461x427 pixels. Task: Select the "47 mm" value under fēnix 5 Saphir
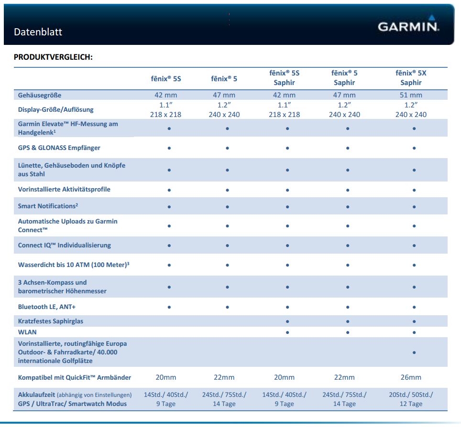pos(344,95)
